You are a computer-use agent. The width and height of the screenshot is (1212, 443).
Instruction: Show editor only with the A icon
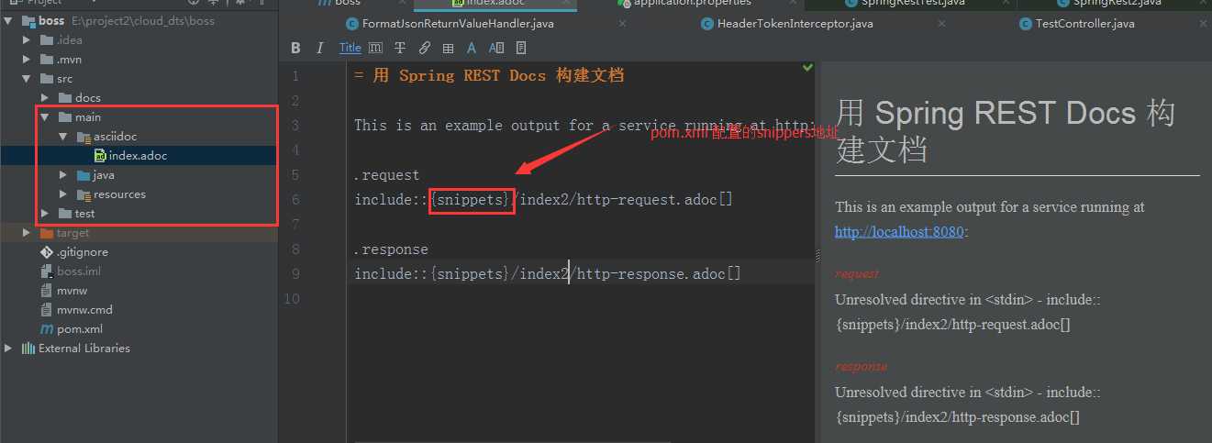pos(472,48)
